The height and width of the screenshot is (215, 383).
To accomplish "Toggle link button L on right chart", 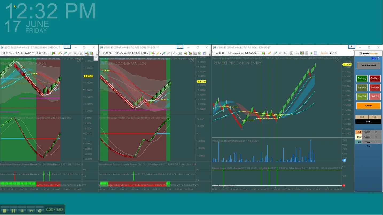I will [x=352, y=47].
